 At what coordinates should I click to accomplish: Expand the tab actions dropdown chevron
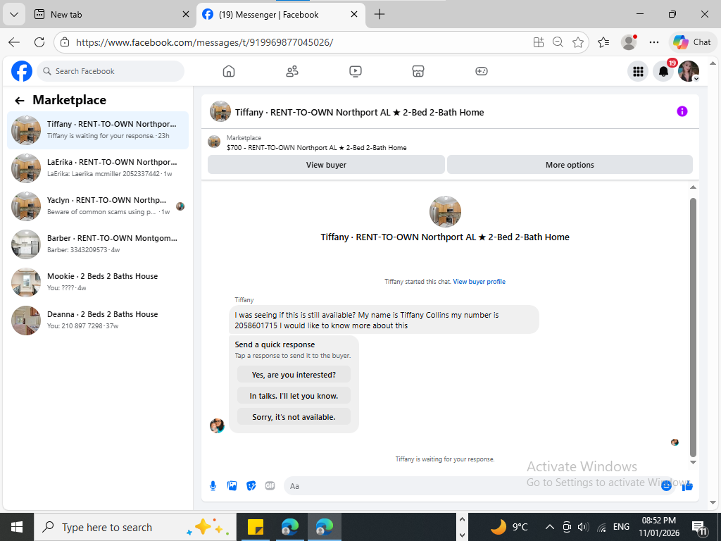[x=14, y=14]
